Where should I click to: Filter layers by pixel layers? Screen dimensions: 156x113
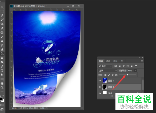click(115, 66)
